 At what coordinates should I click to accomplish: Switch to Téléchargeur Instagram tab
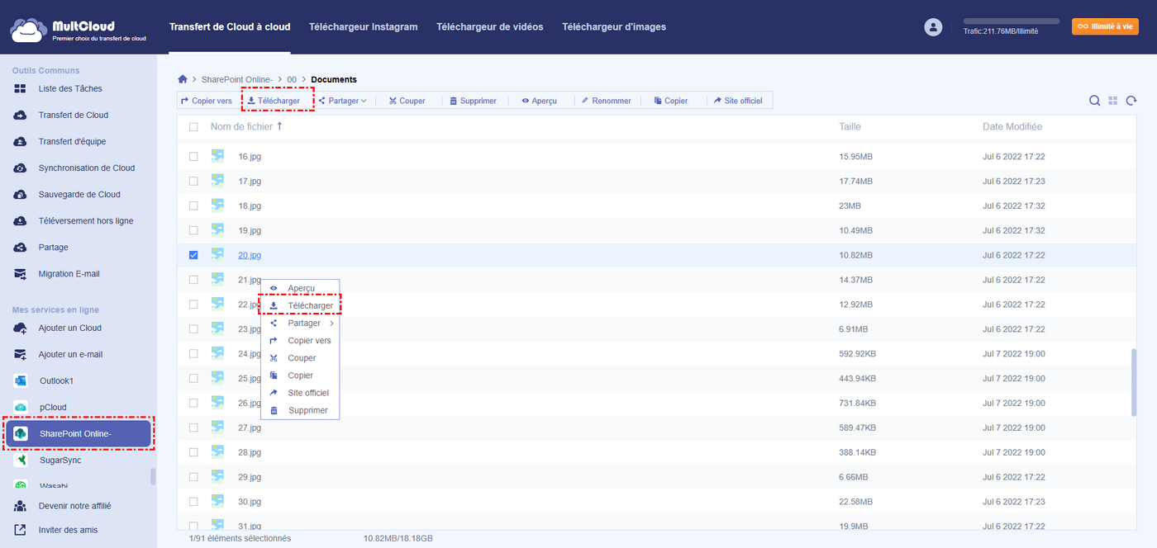[x=363, y=27]
